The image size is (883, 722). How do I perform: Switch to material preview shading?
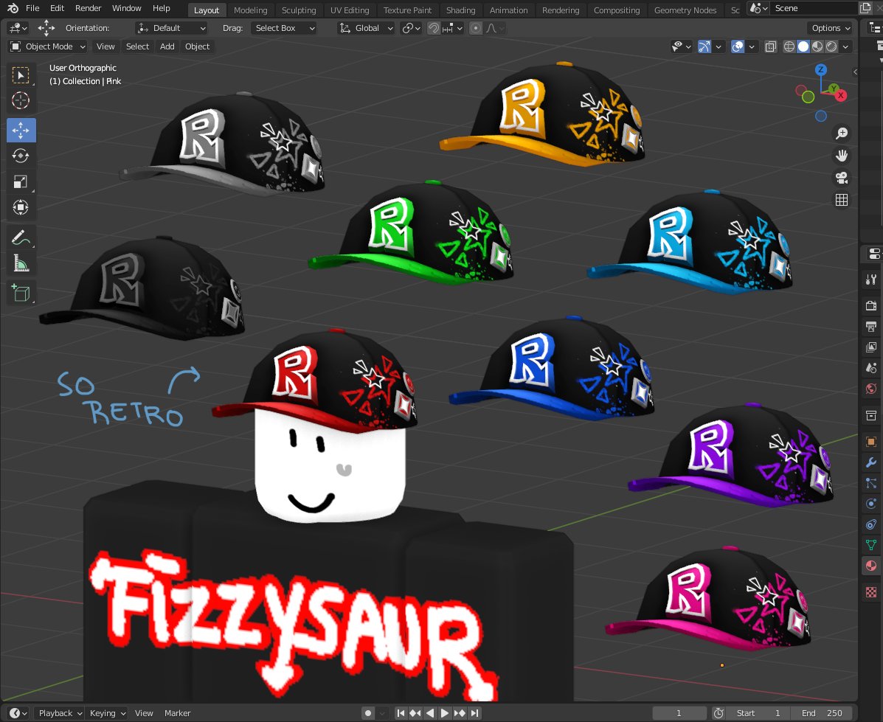click(x=817, y=46)
